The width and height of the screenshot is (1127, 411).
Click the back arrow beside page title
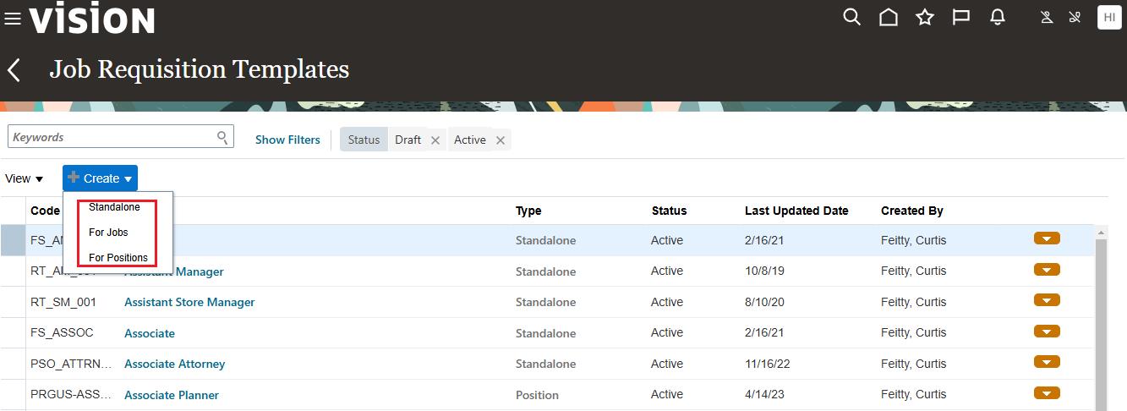14,70
